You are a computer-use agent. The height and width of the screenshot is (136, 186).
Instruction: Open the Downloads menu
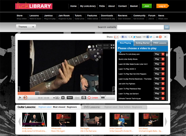click(x=108, y=17)
